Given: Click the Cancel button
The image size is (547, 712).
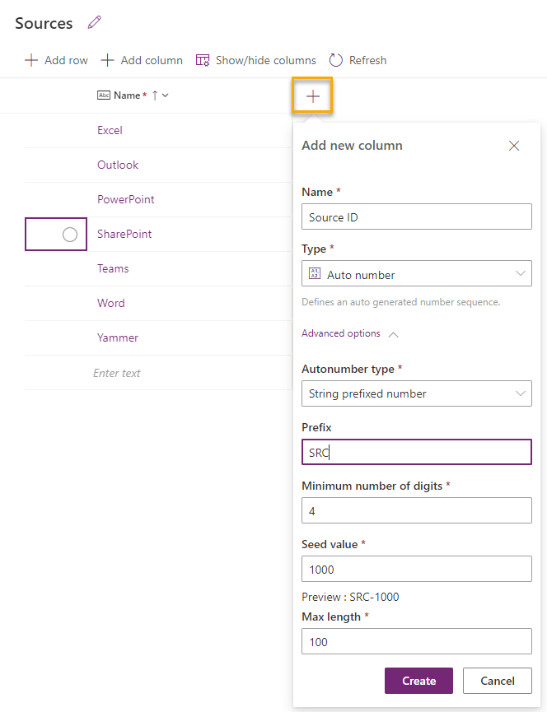Looking at the screenshot, I should coord(498,681).
